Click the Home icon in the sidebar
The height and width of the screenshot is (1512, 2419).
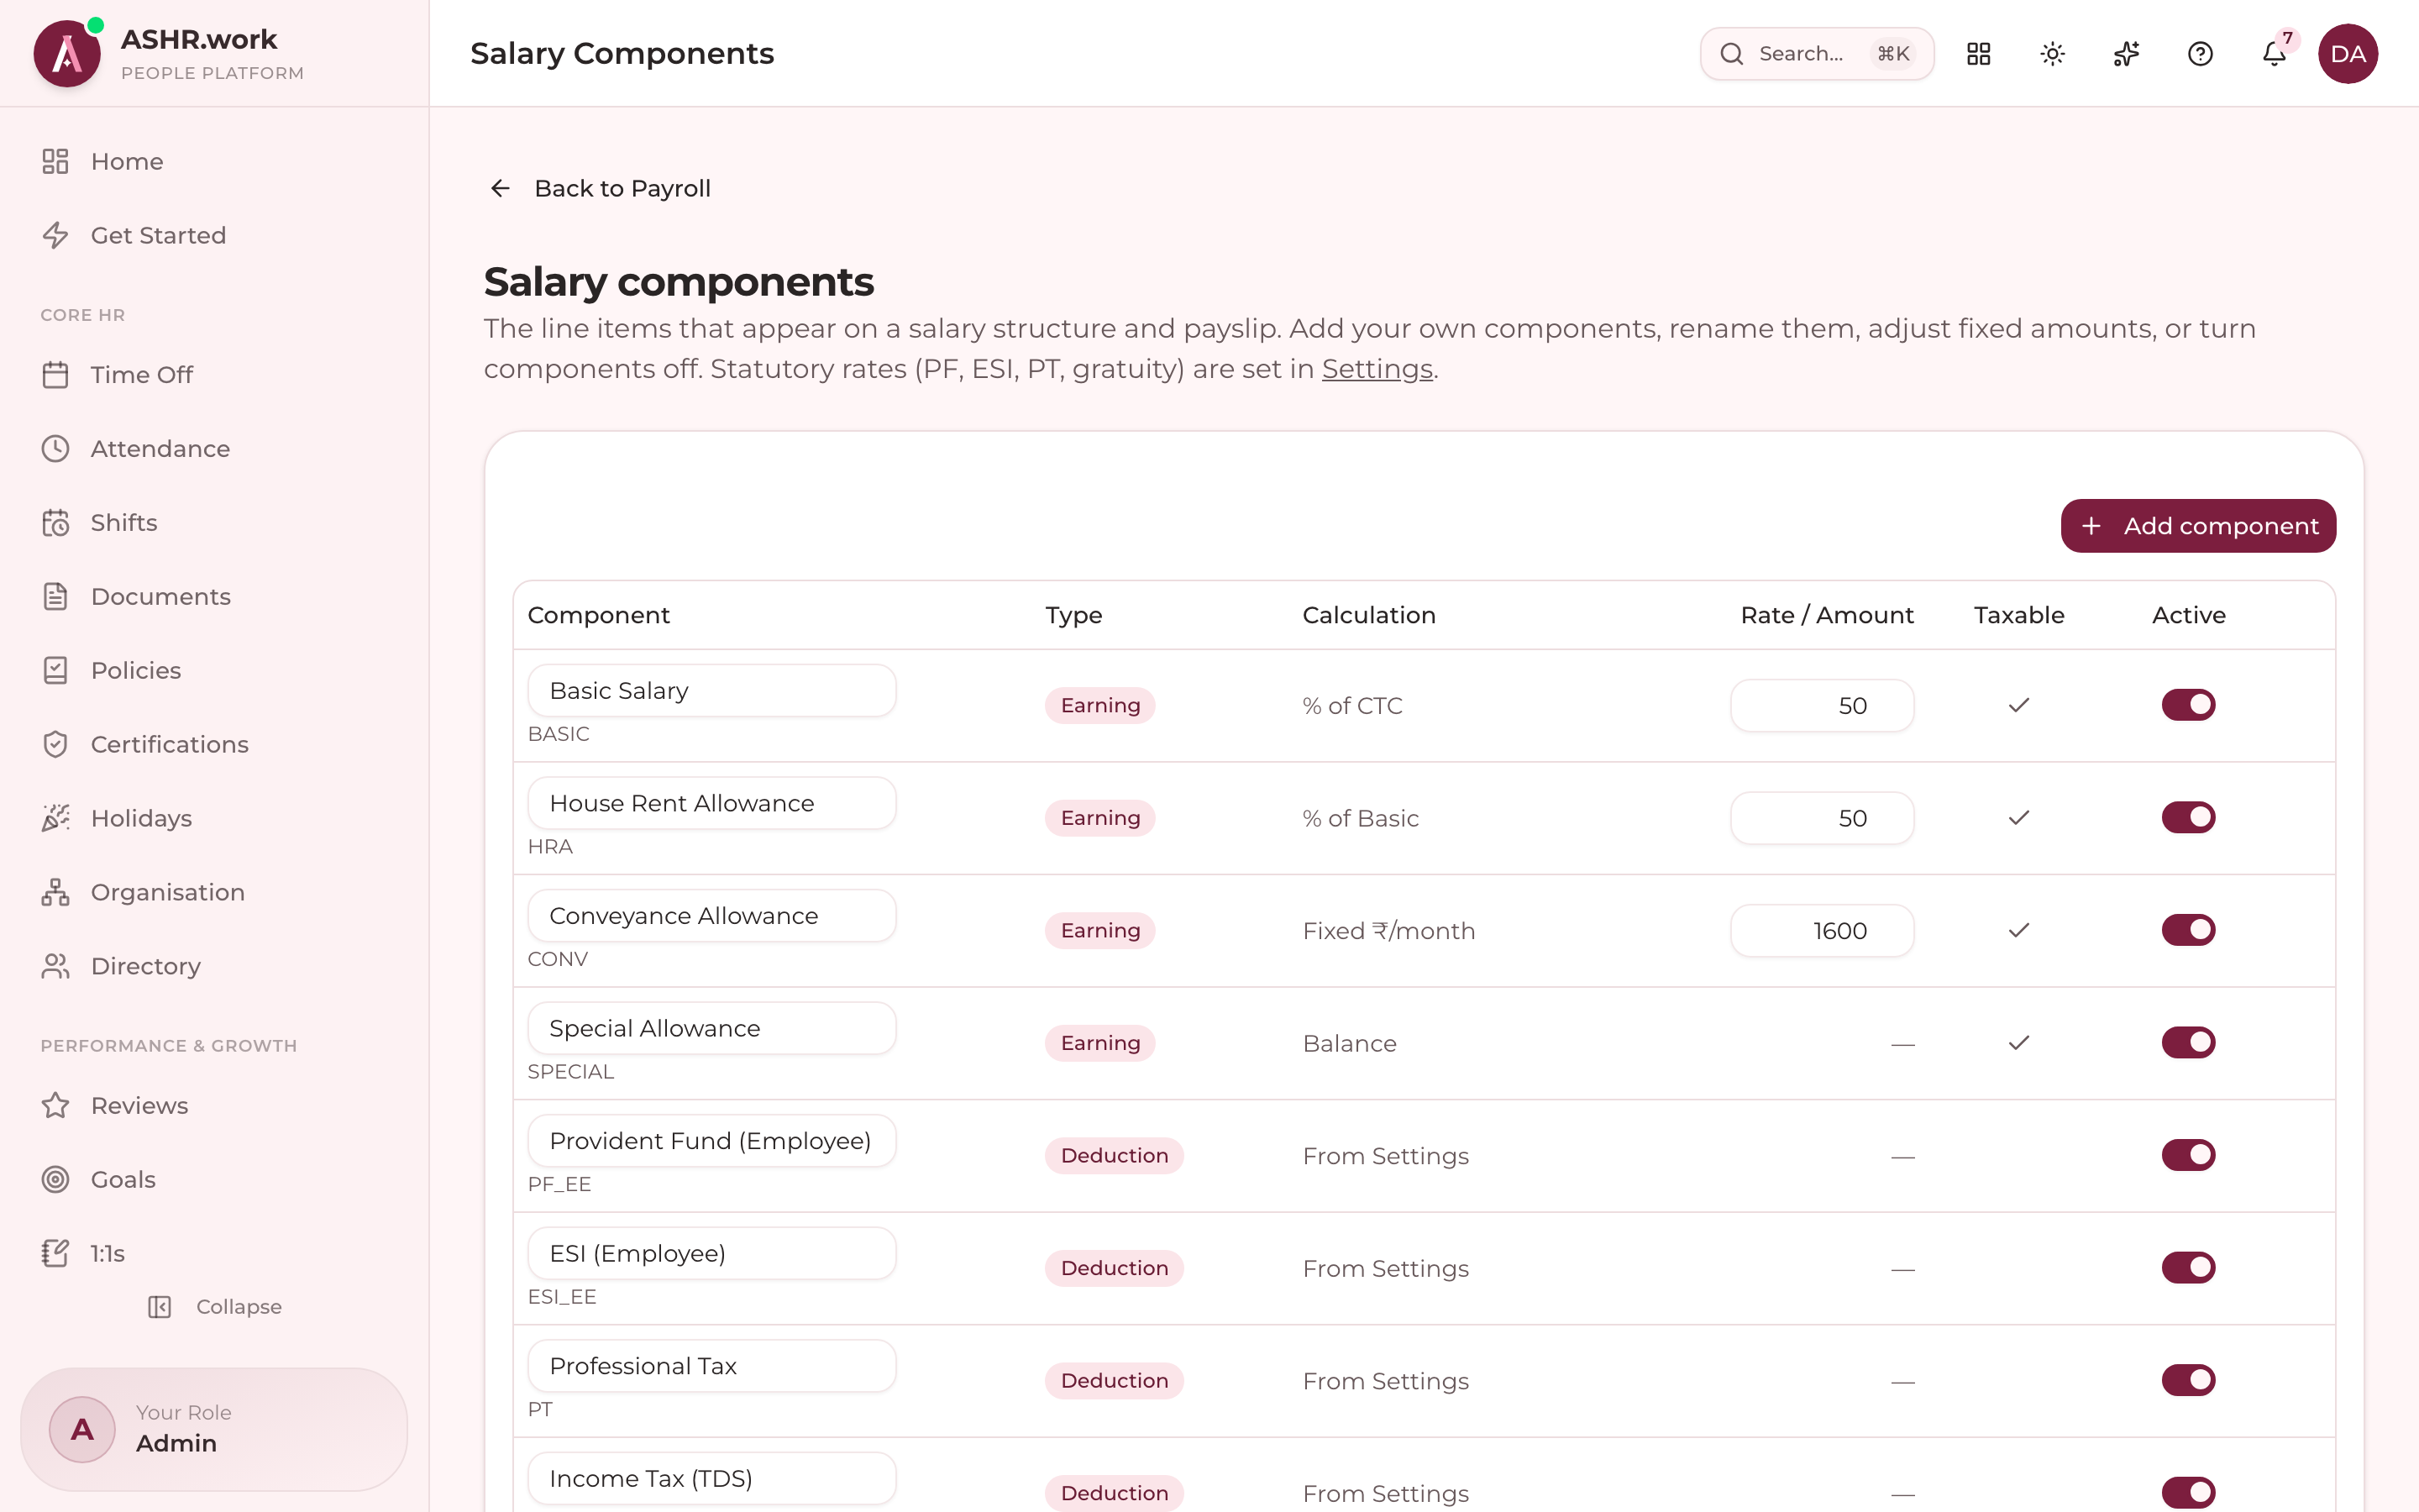[x=55, y=161]
